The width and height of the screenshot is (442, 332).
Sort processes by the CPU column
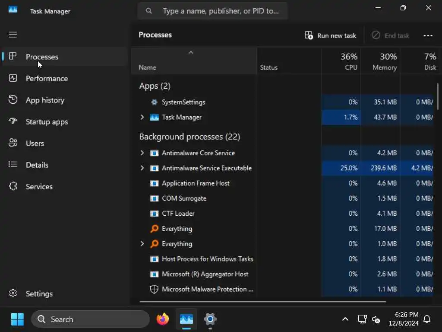coord(341,61)
